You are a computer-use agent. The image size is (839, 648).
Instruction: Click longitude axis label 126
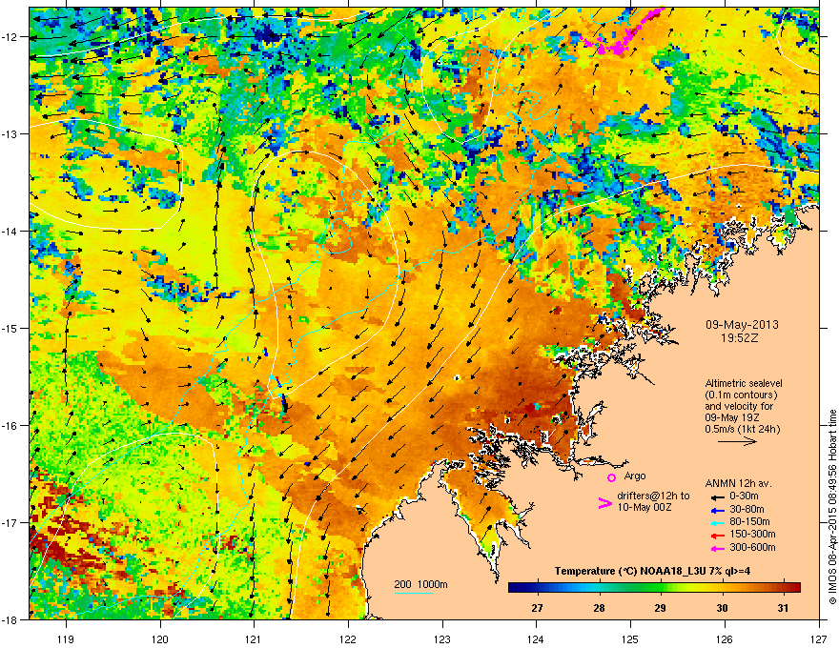[725, 638]
